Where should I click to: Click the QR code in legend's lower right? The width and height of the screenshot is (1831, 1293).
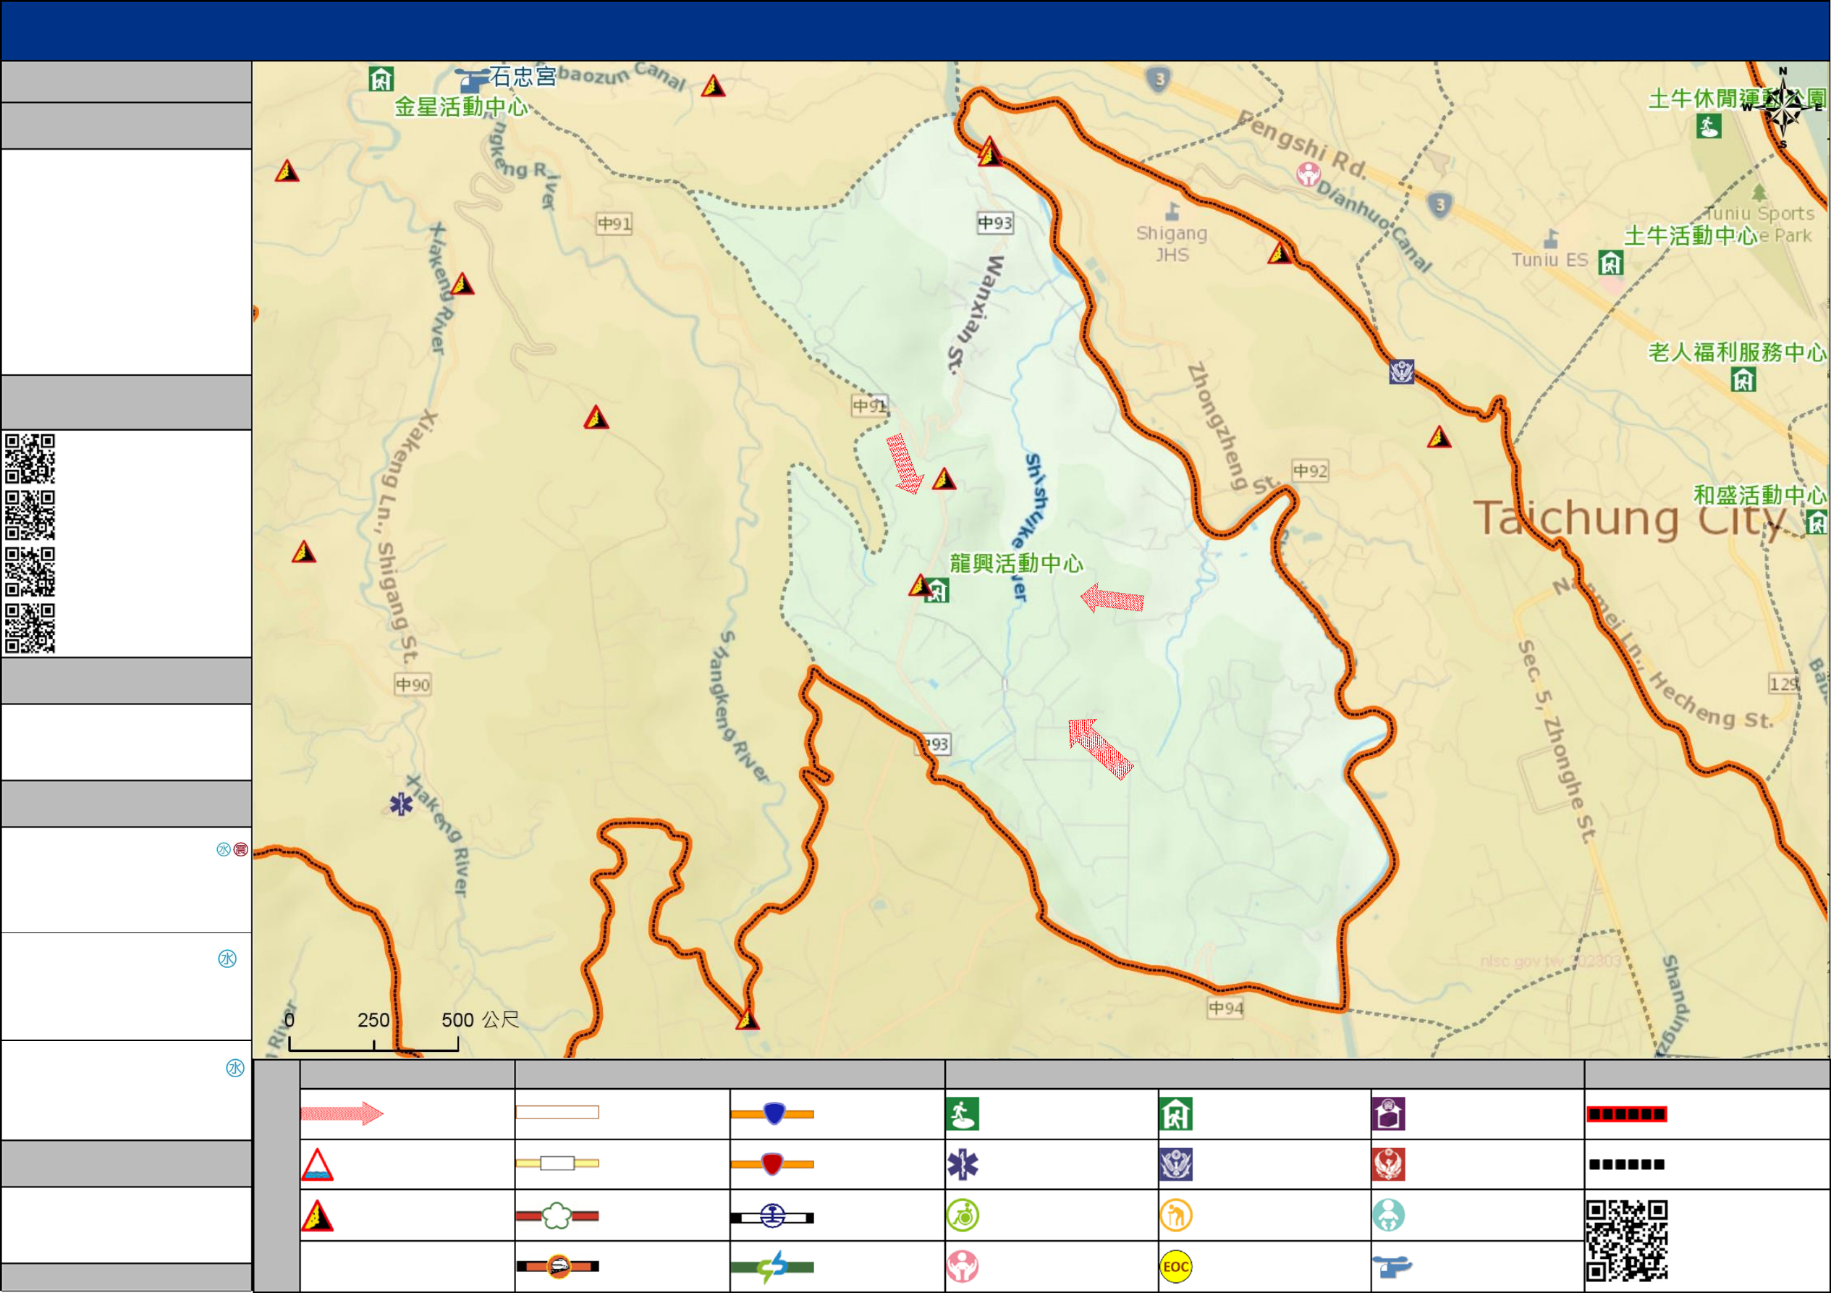tap(1627, 1240)
